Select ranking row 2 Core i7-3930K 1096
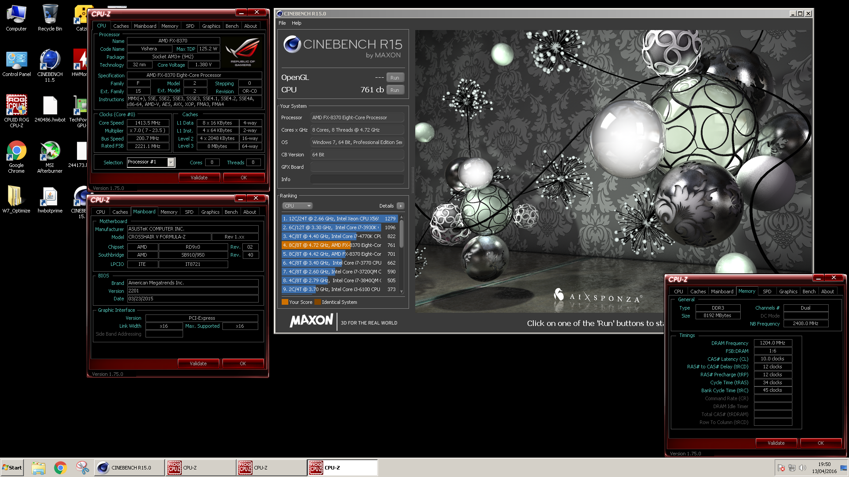 (340, 227)
